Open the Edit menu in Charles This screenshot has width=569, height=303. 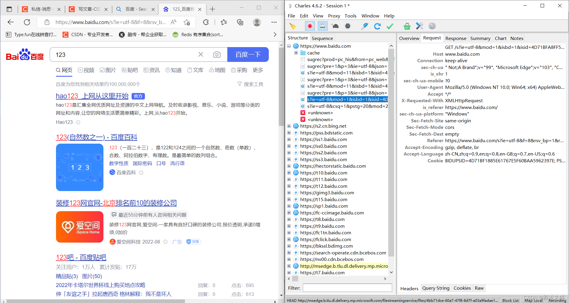coord(304,16)
